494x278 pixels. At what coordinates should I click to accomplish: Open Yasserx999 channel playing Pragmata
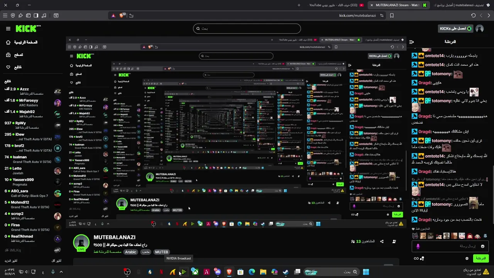tap(33, 182)
